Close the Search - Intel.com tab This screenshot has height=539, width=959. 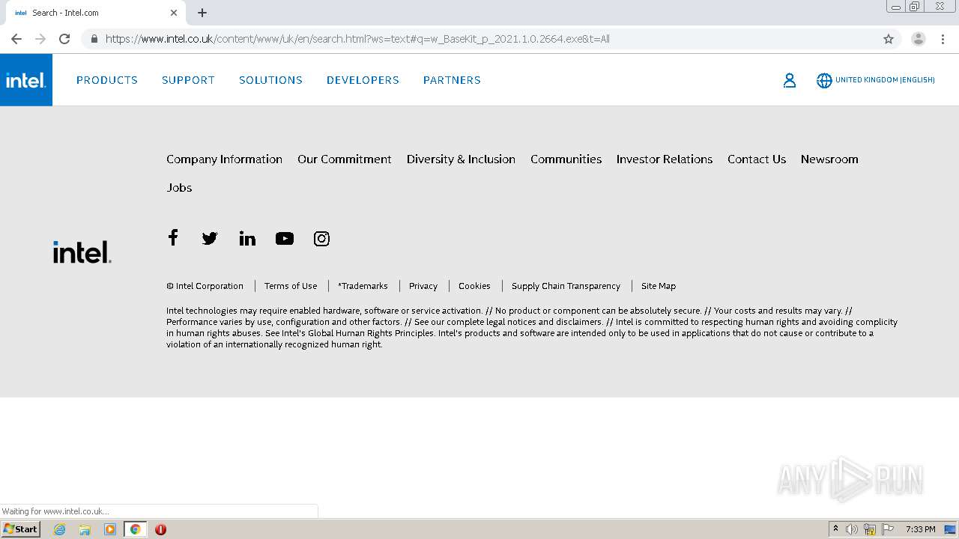[x=174, y=13]
